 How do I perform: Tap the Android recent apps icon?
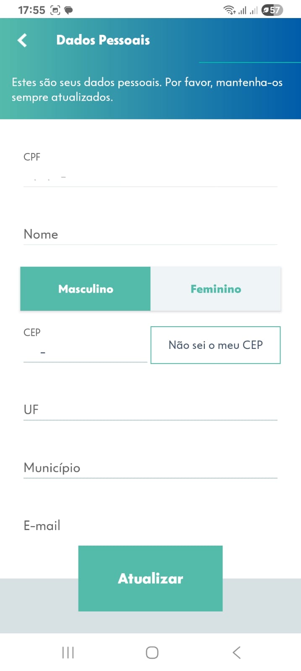(68, 653)
